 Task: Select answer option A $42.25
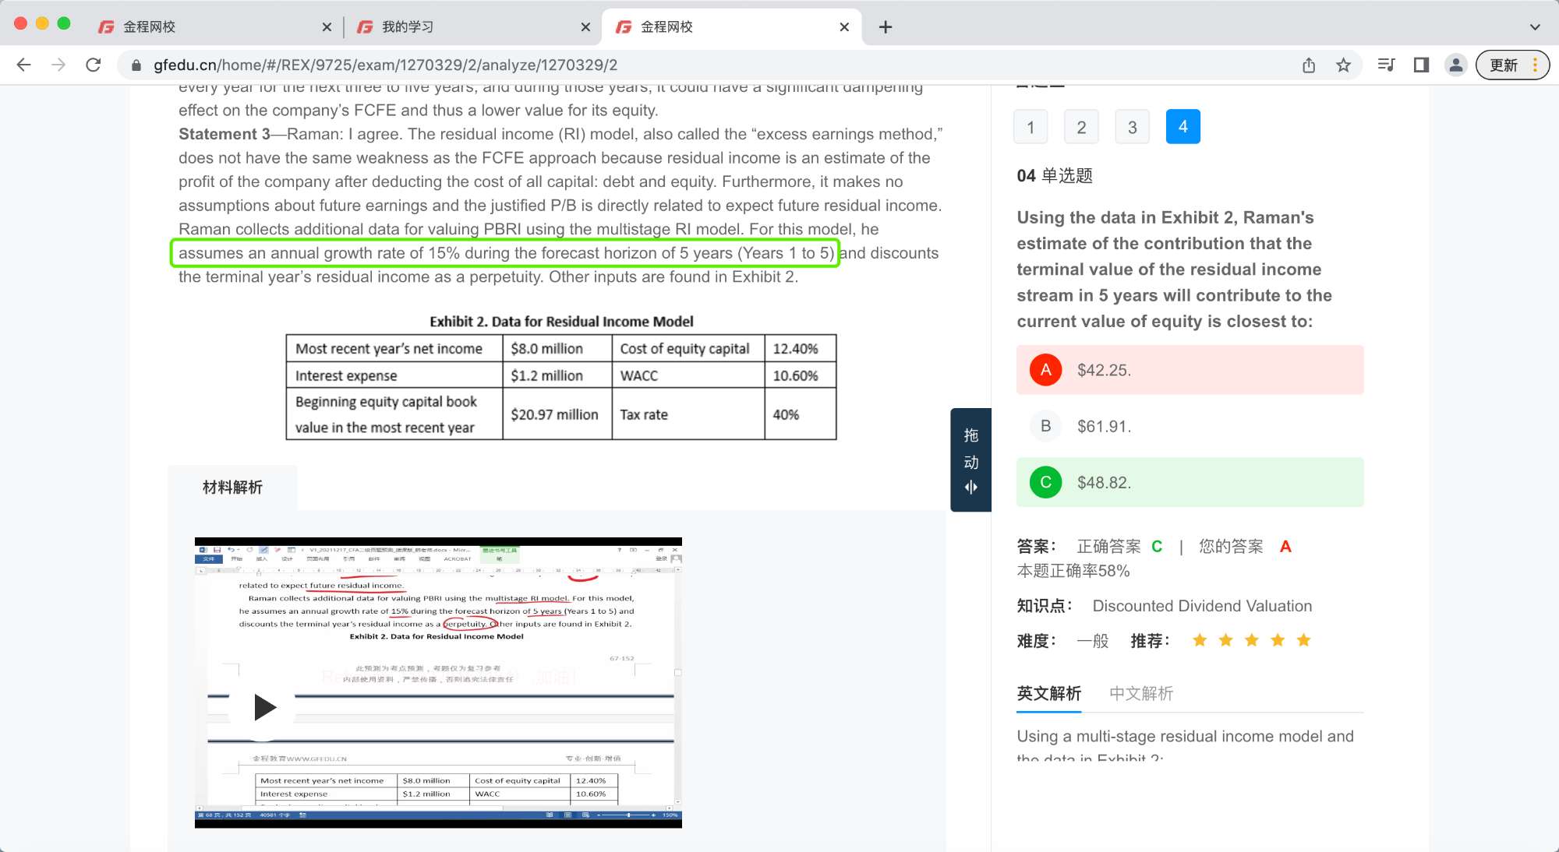click(x=1190, y=370)
